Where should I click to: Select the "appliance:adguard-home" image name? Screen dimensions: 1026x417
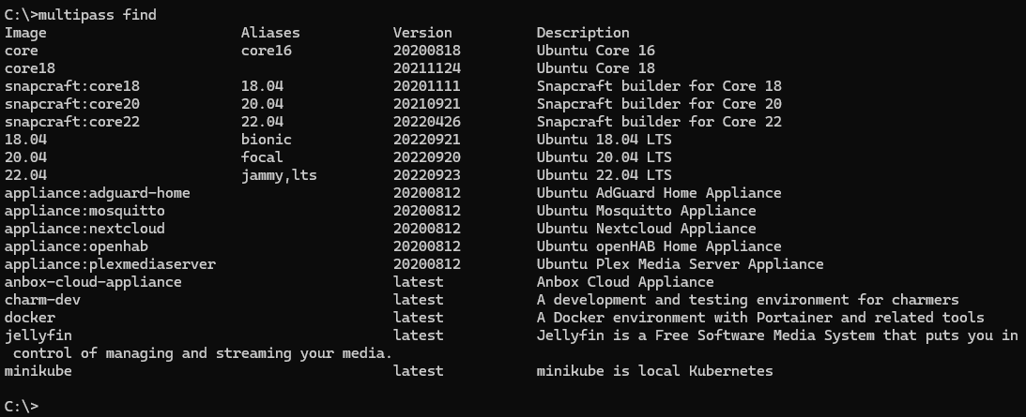coord(98,193)
